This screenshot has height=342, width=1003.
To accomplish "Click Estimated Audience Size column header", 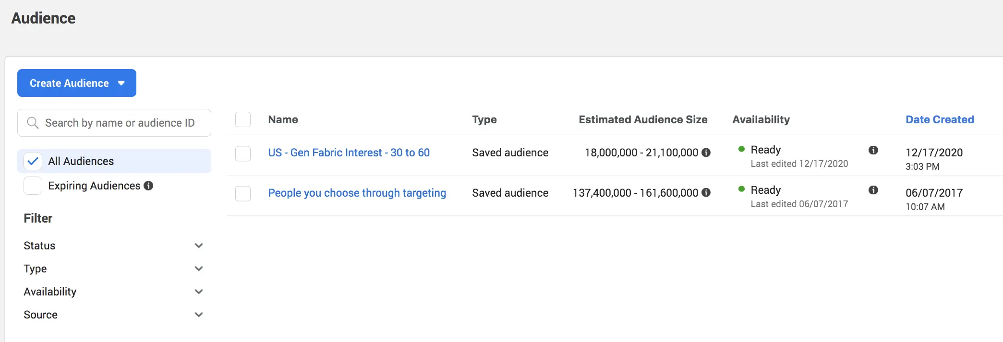I will tap(643, 119).
